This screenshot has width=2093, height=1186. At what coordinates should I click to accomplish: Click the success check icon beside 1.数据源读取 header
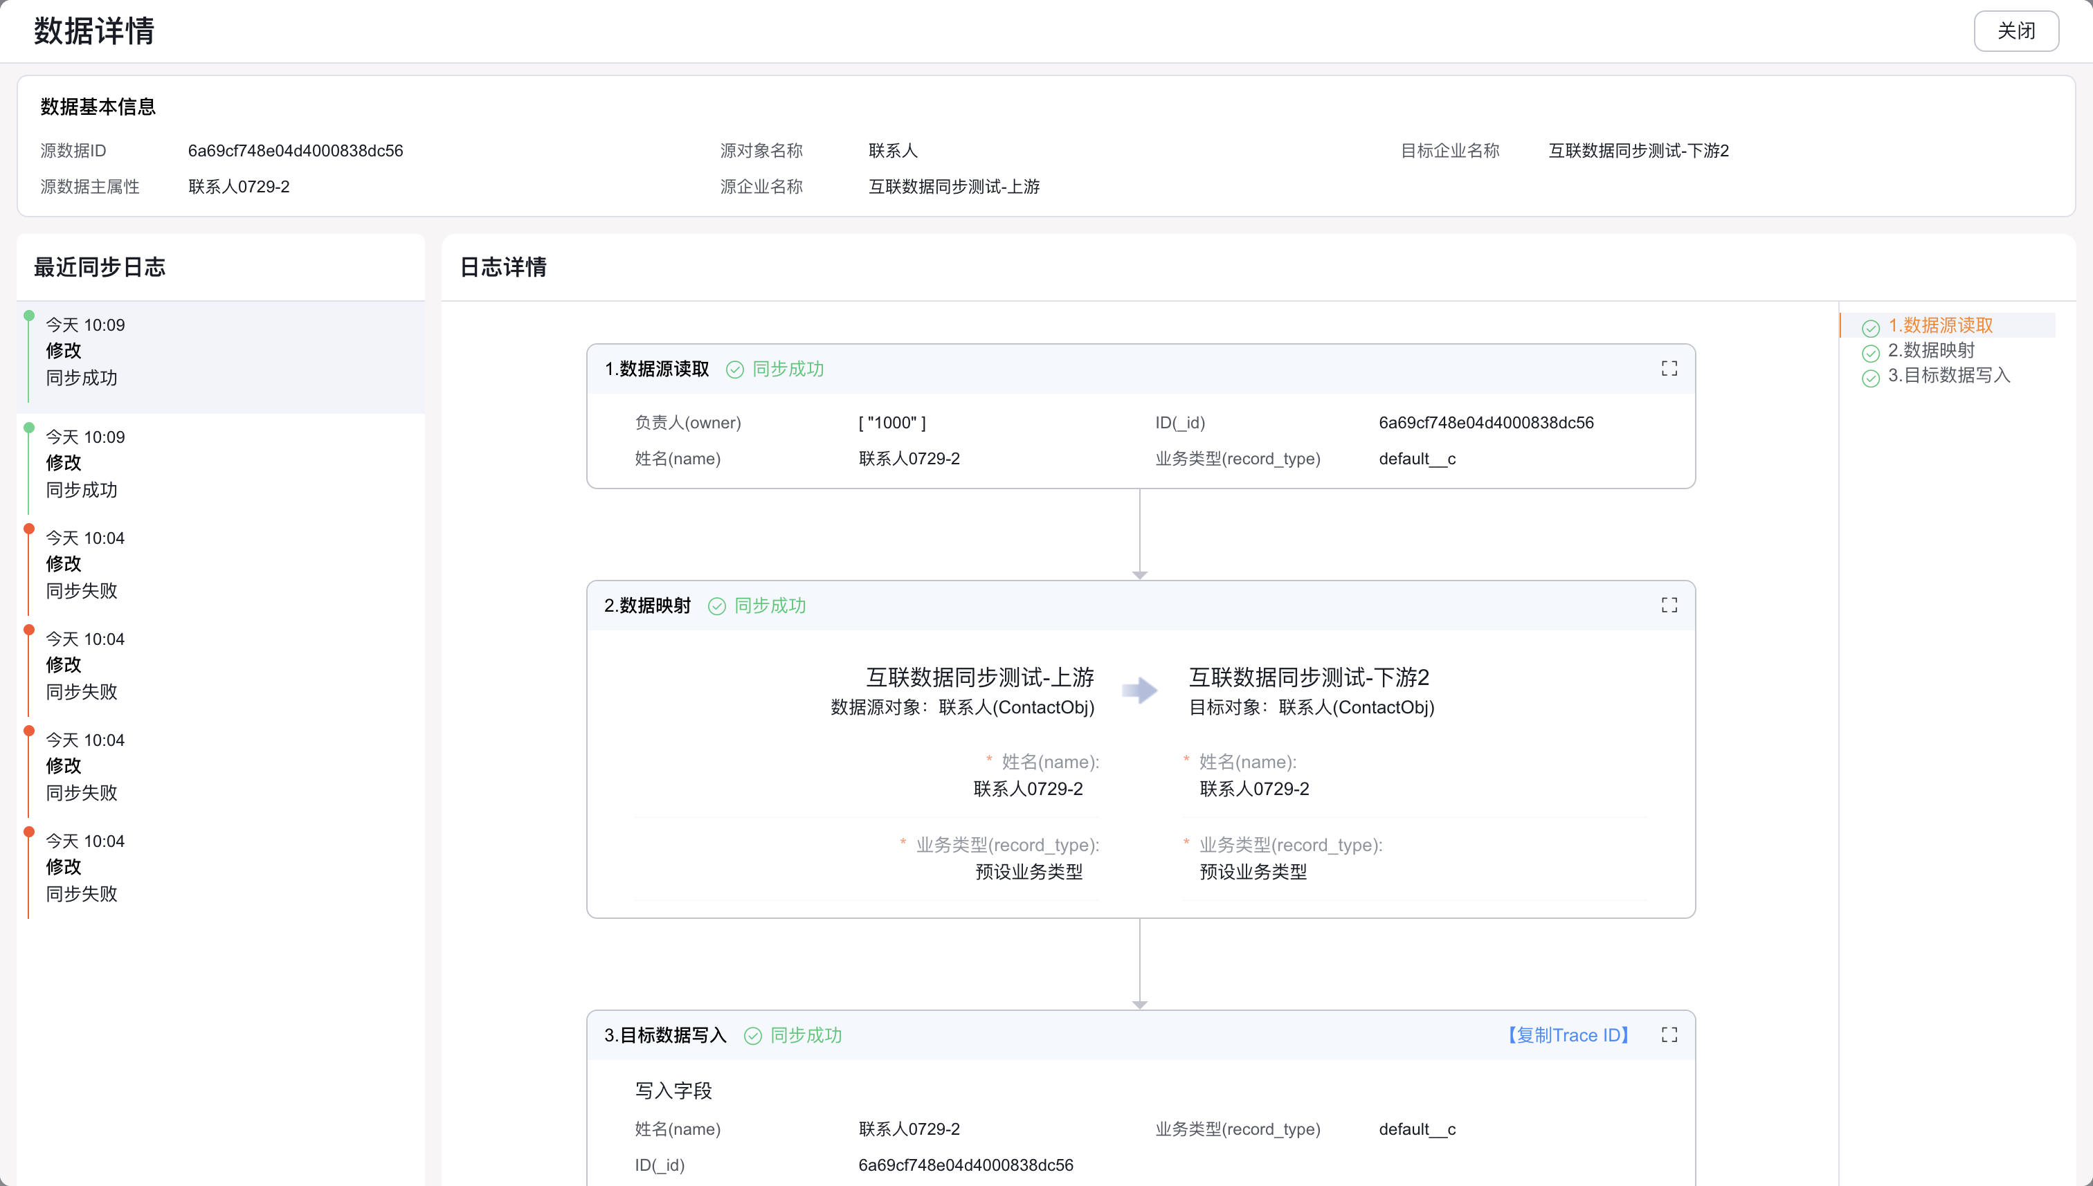tap(735, 370)
